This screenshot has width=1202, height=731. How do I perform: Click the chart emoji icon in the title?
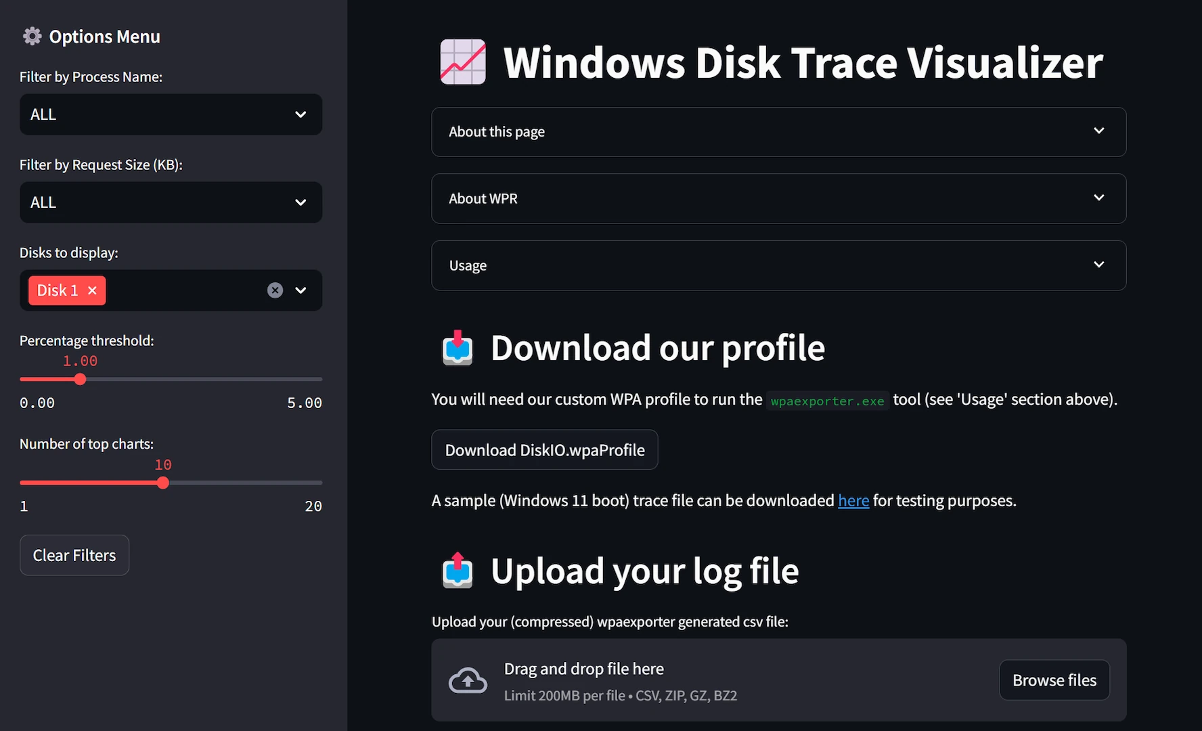click(463, 62)
